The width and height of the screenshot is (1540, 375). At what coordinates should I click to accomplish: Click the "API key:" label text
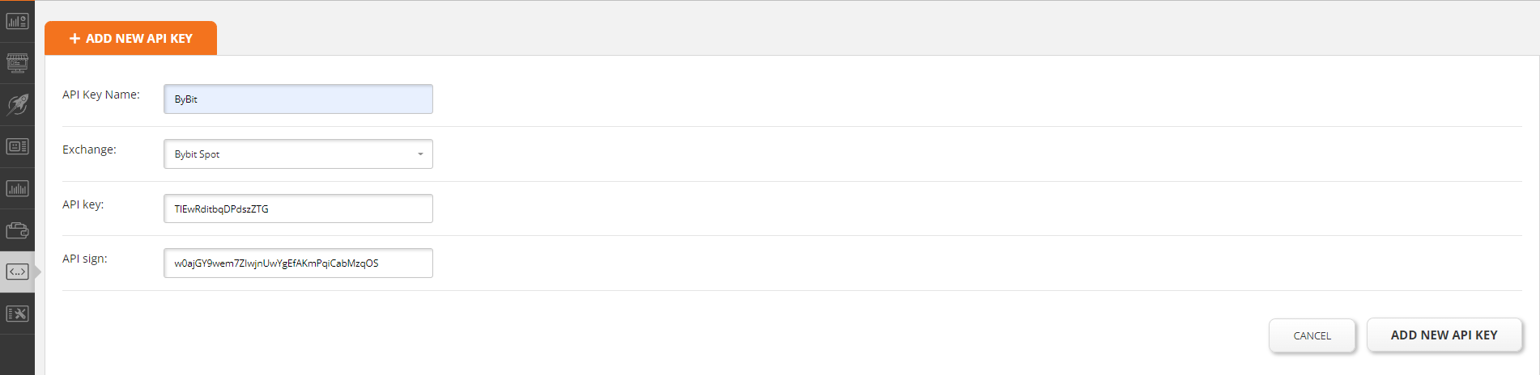pyautogui.click(x=83, y=204)
